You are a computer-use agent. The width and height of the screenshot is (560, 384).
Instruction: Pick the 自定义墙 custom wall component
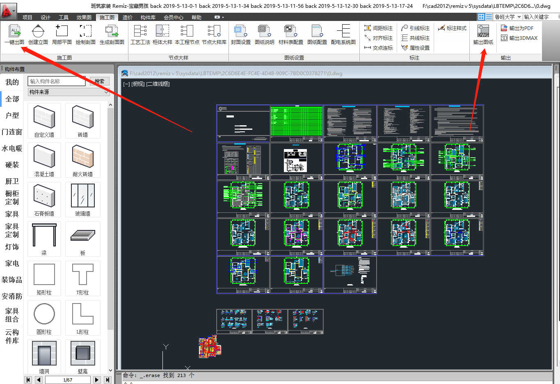tap(44, 121)
